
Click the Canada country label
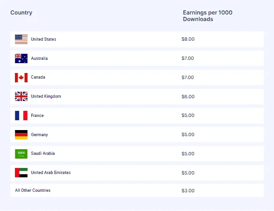coord(38,77)
